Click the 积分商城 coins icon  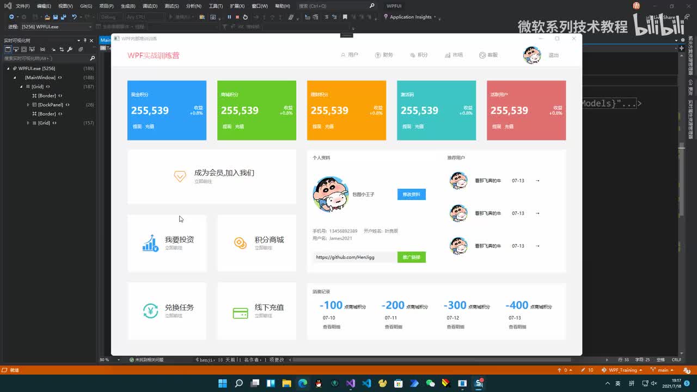click(240, 243)
